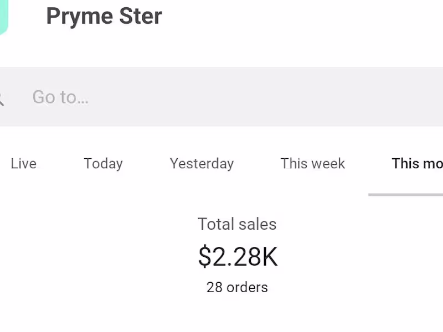Click the $2.28K sales figure
The image size is (443, 332).
click(x=238, y=257)
